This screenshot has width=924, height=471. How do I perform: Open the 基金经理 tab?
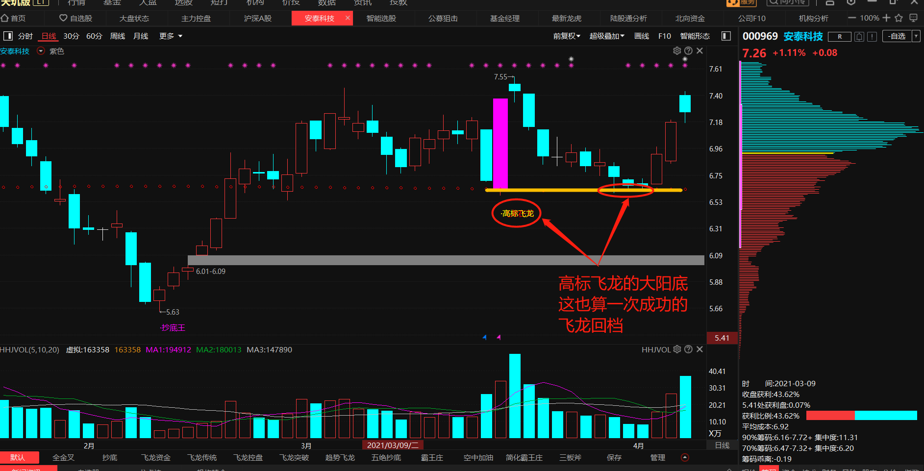coord(505,18)
